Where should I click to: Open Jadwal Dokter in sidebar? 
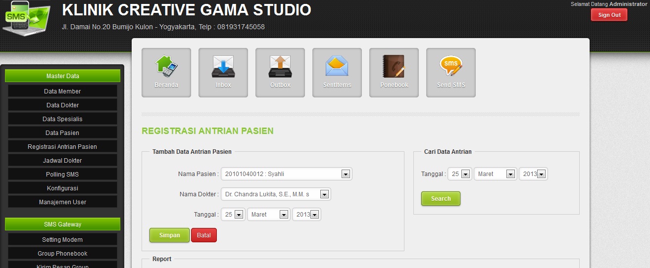pos(62,160)
